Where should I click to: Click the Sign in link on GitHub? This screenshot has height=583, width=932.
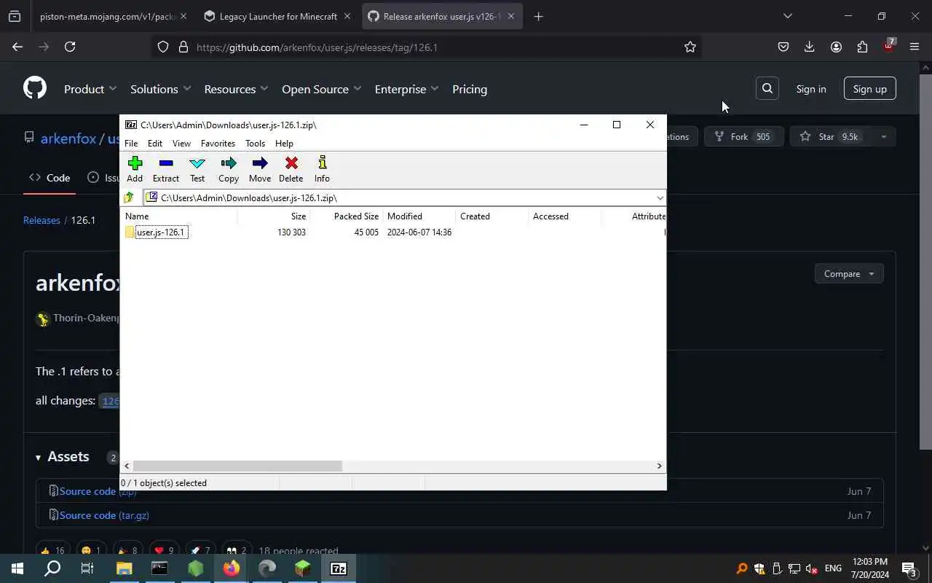pos(811,89)
